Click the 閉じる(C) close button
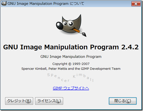 (123, 101)
